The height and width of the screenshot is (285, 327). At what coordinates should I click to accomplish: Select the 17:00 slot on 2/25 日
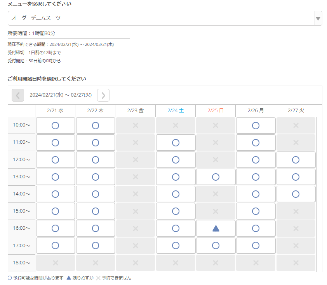(x=216, y=245)
